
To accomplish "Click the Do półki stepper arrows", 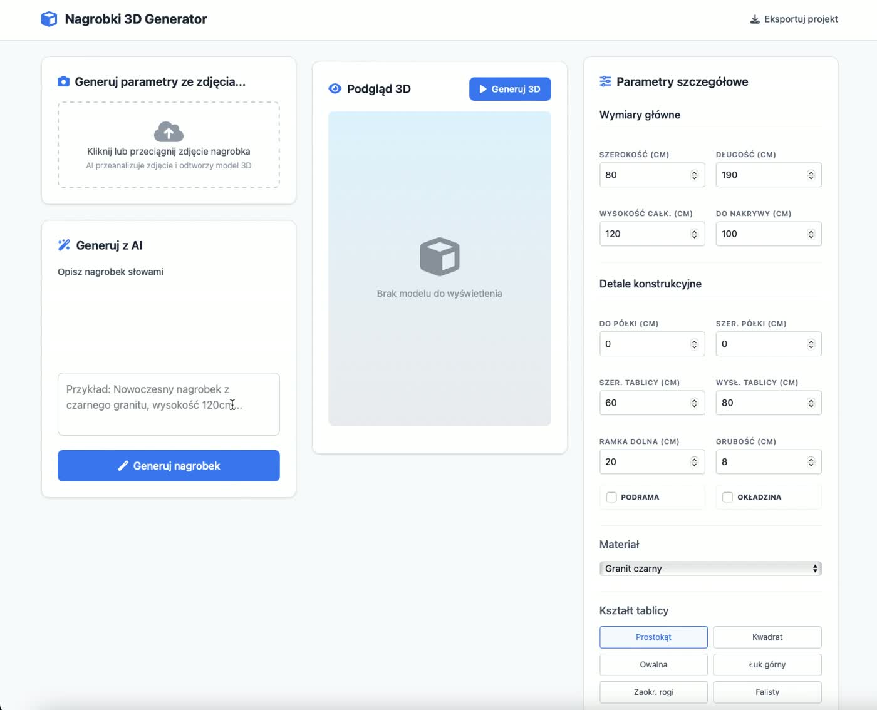I will coord(694,344).
